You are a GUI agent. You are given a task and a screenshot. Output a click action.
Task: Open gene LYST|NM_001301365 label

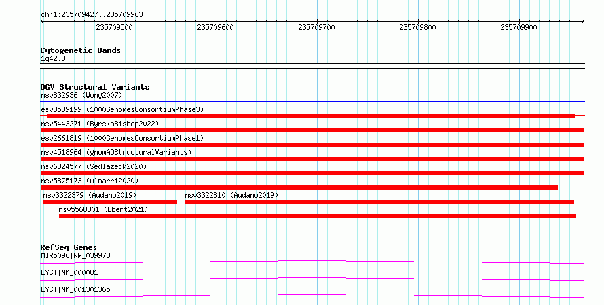(x=75, y=289)
